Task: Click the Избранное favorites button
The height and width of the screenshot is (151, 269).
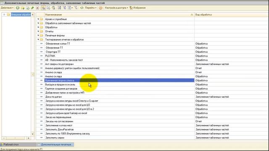Action: [137, 8]
